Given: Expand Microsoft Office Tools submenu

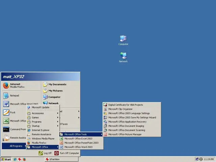Looking at the screenshot, I should (81, 134).
